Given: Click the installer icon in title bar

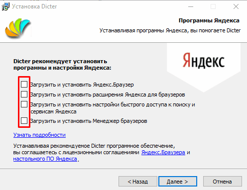Looking at the screenshot, I should (5, 6).
